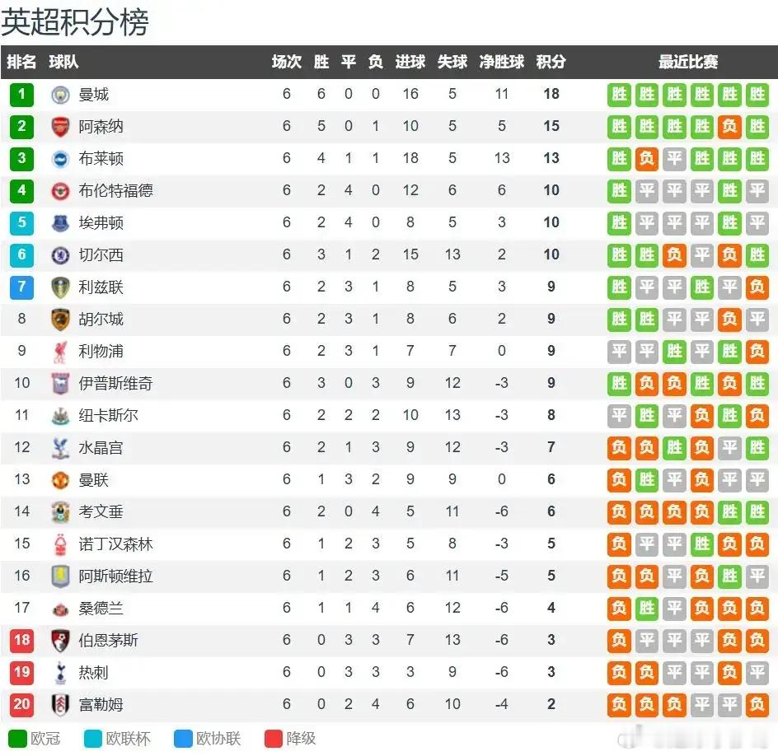Click the red 降级 legend swatch
778x756 pixels.
point(274,738)
